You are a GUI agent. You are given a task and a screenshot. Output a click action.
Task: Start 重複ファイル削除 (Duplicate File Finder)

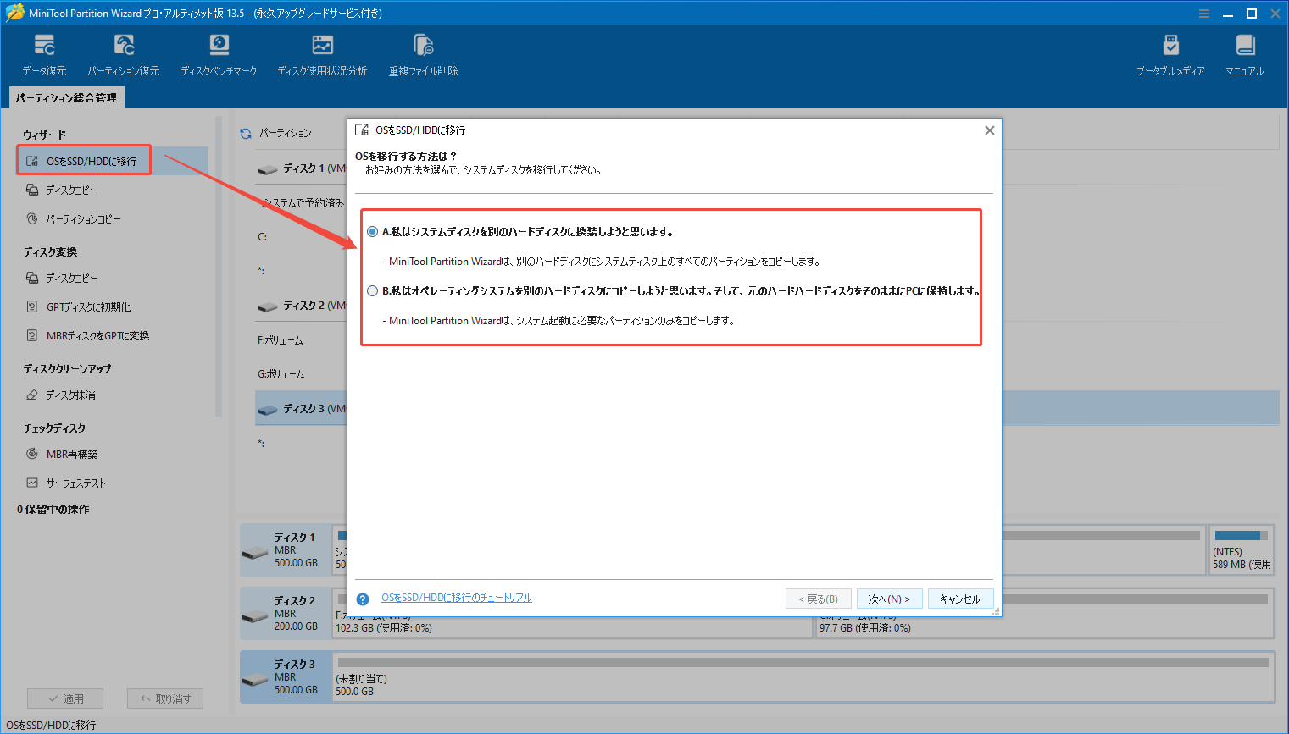pyautogui.click(x=422, y=52)
